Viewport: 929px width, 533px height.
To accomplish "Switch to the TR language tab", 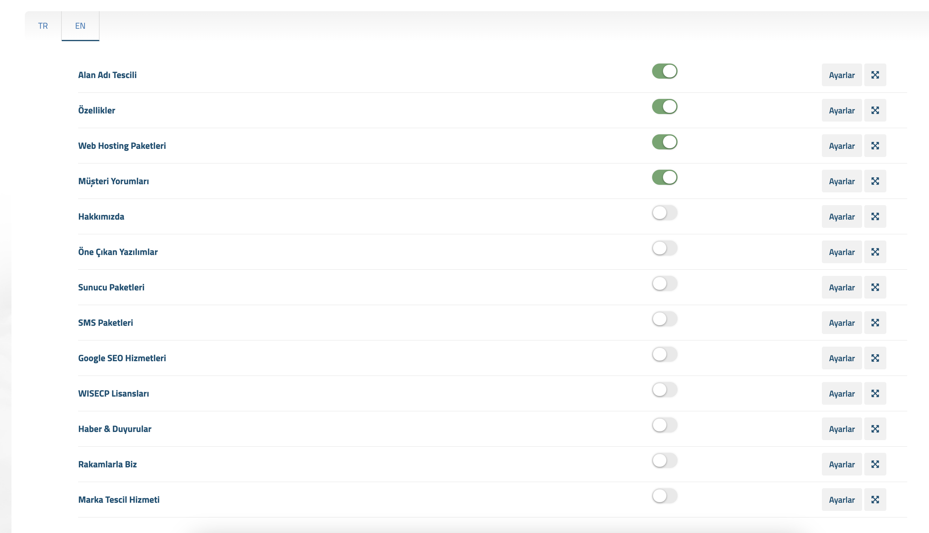I will (x=43, y=26).
